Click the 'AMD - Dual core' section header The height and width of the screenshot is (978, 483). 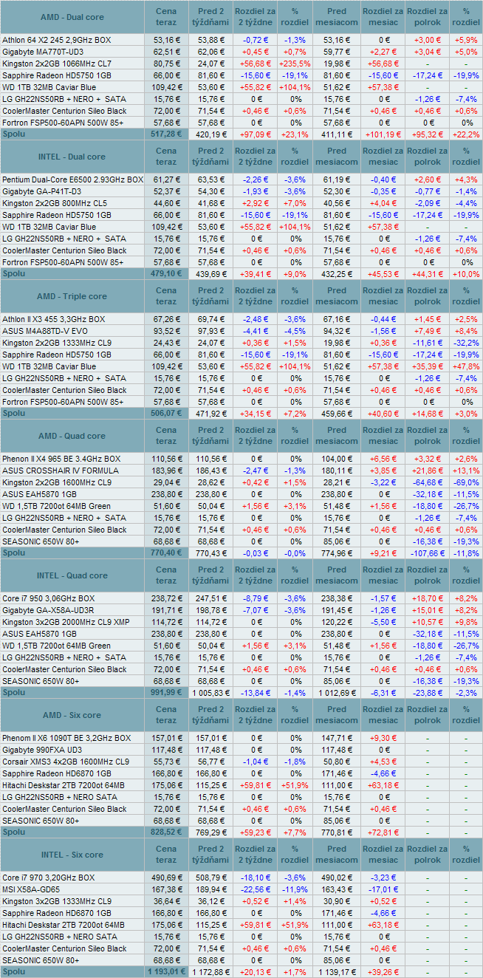point(72,17)
